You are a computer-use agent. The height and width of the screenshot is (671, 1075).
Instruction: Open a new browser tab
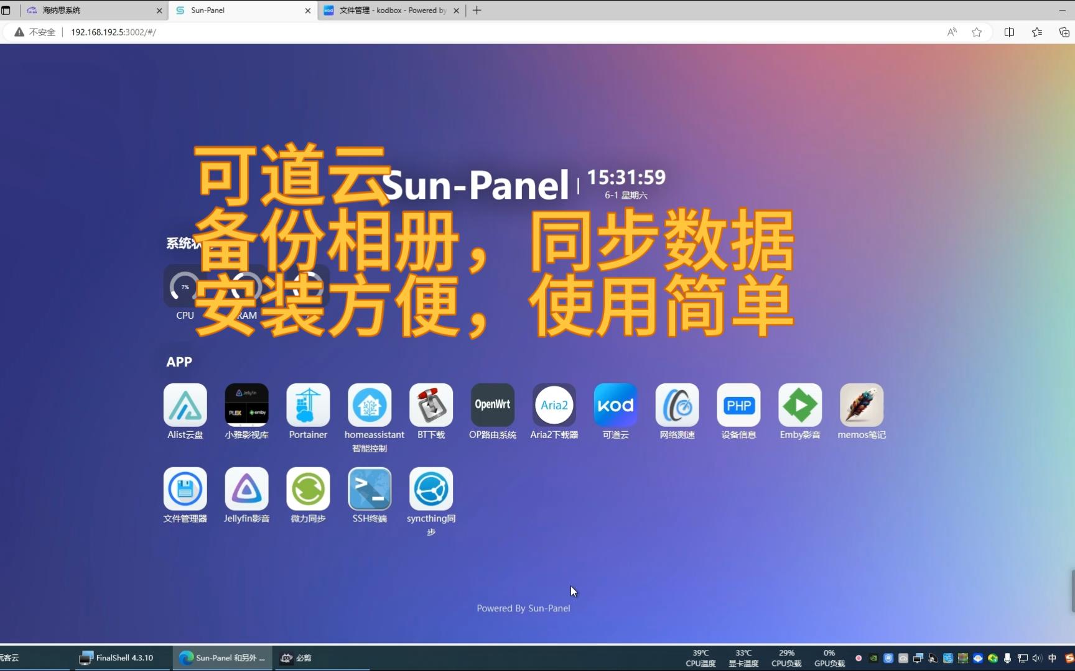pos(477,11)
